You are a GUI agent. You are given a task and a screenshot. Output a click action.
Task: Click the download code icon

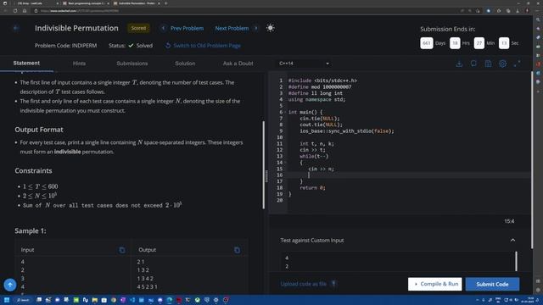tap(459, 64)
